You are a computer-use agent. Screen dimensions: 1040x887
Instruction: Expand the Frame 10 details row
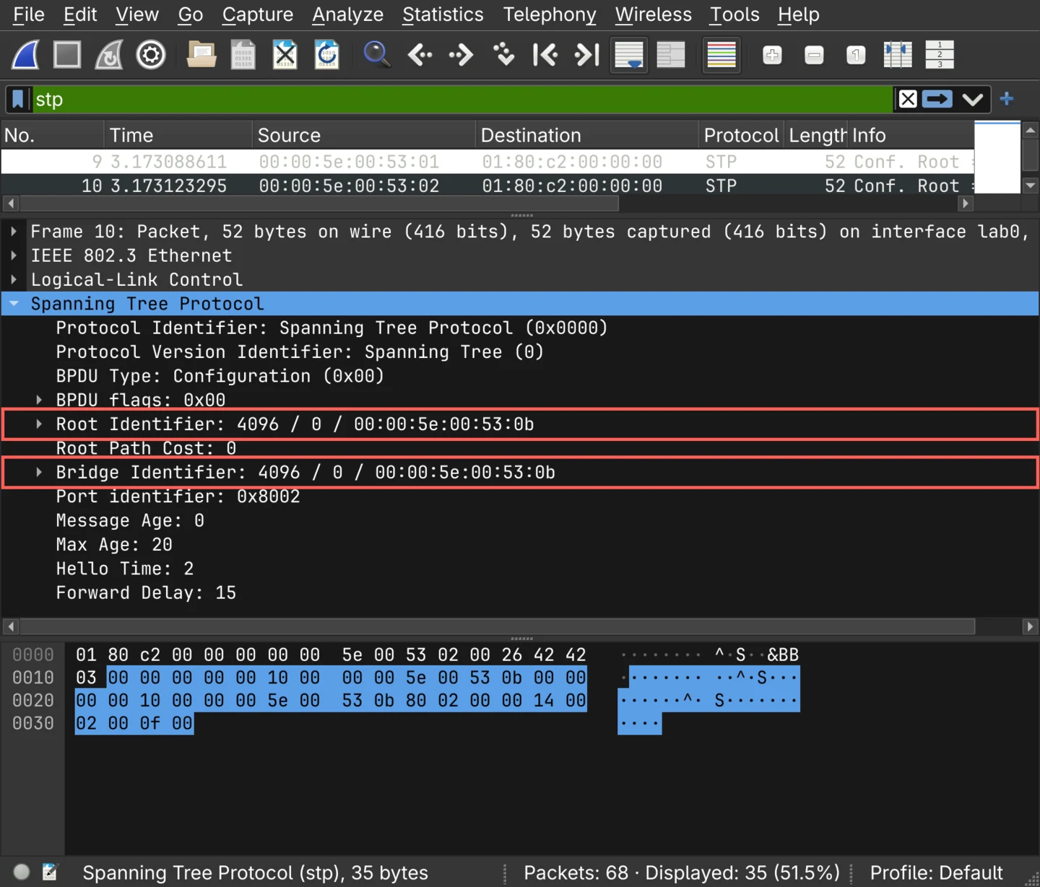(14, 232)
